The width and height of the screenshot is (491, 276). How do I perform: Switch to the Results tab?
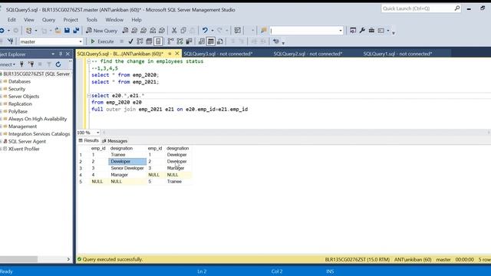click(89, 140)
